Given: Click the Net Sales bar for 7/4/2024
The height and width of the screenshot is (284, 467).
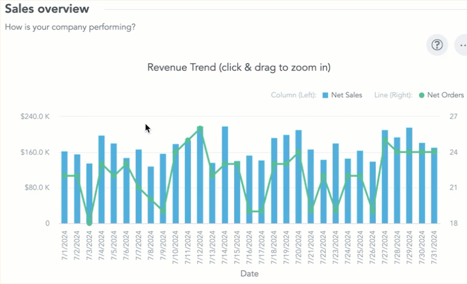Looking at the screenshot, I should 102,180.
